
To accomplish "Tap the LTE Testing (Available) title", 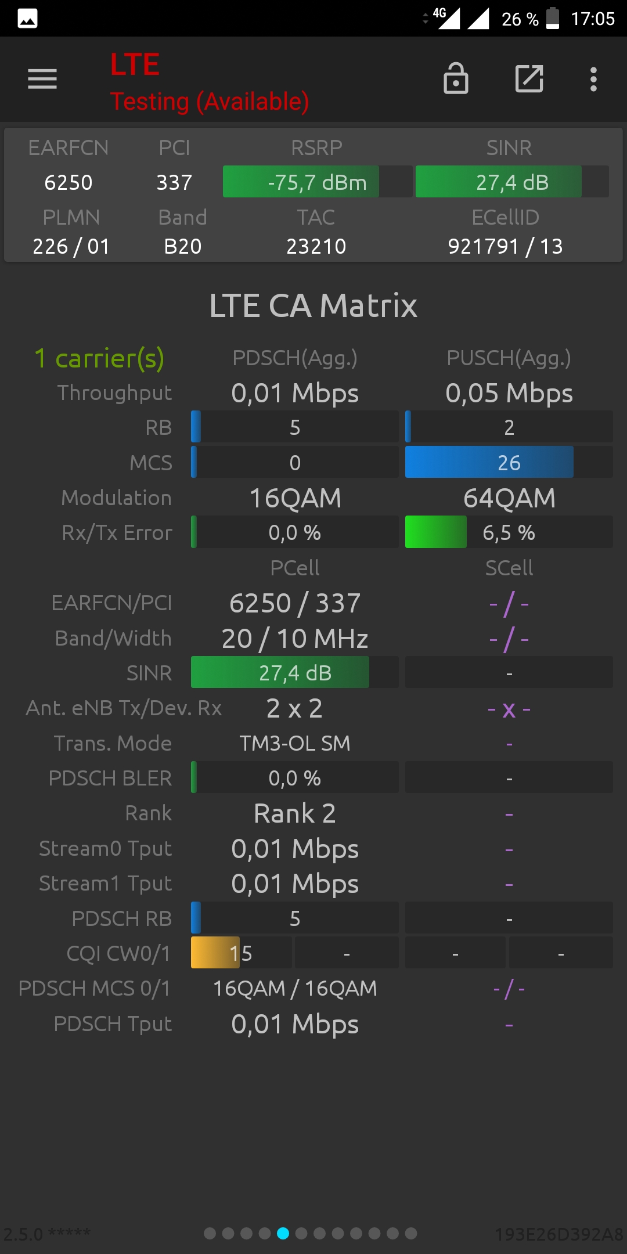I will point(210,82).
